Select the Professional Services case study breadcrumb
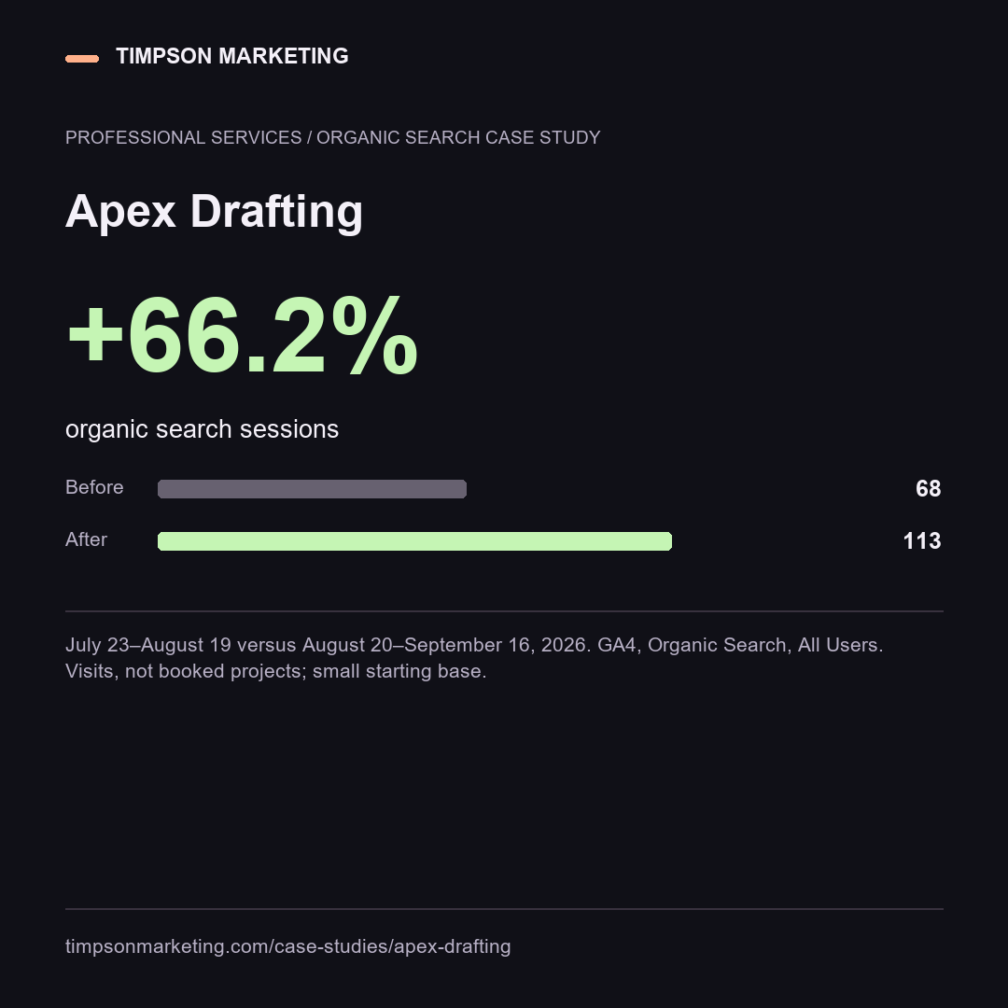1008x1008 pixels. (x=332, y=137)
